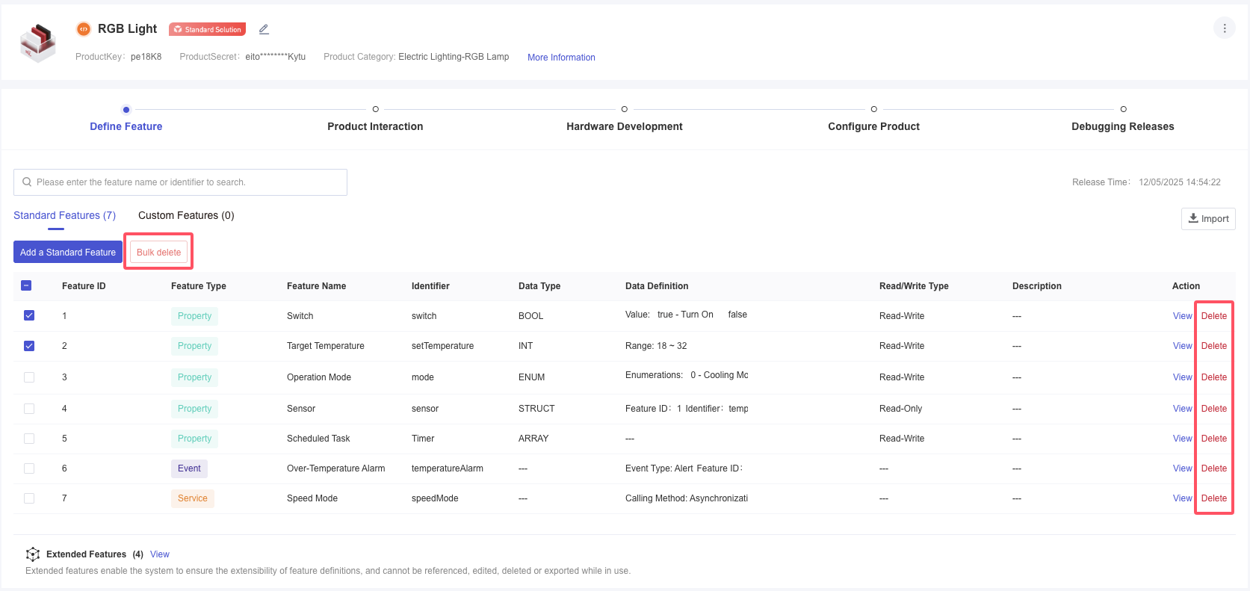Click the STRUCT data type cell
1250x591 pixels.
(536, 409)
